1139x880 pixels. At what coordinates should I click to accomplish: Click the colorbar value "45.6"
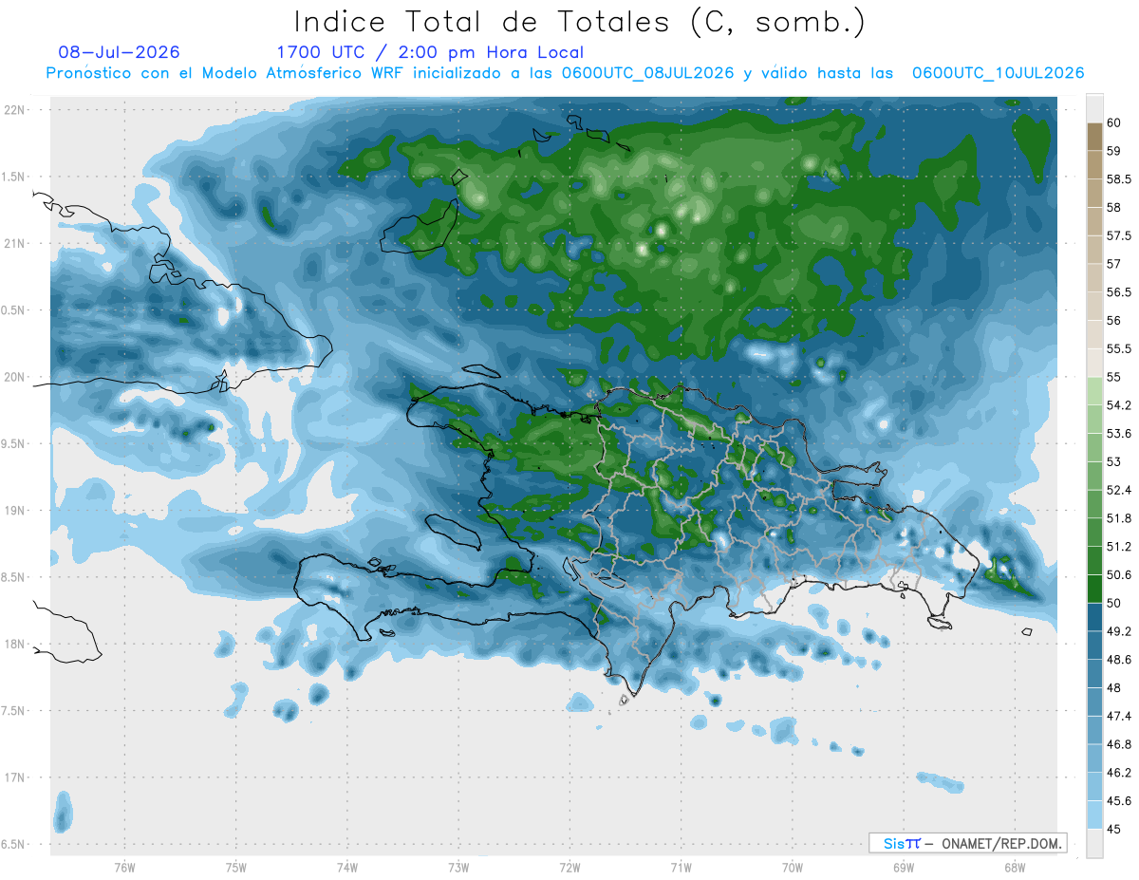click(x=1119, y=801)
